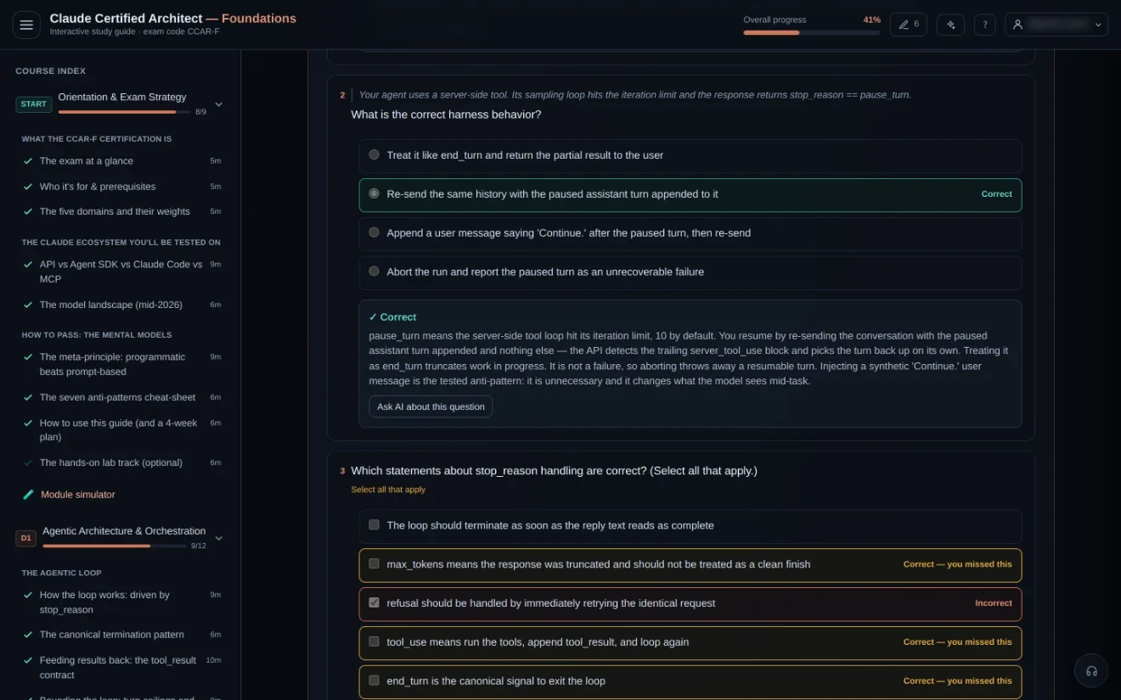Viewport: 1121px width, 700px height.
Task: Click the '8/9' module lesson count
Action: 200,112
